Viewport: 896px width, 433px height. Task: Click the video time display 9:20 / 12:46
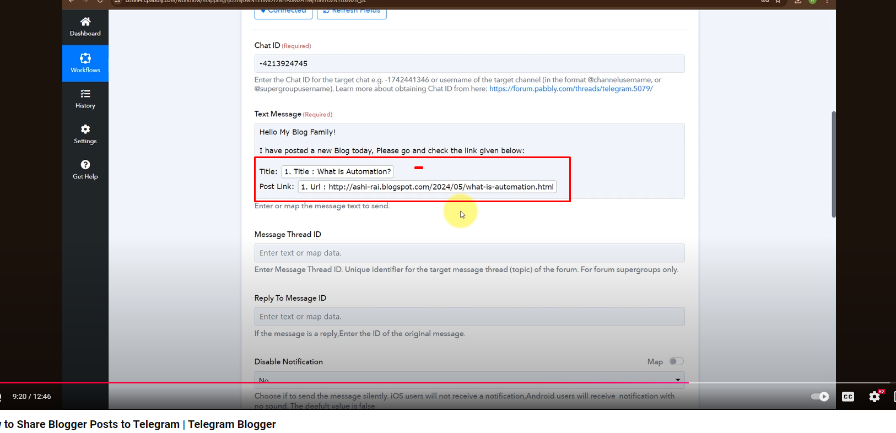(x=32, y=397)
